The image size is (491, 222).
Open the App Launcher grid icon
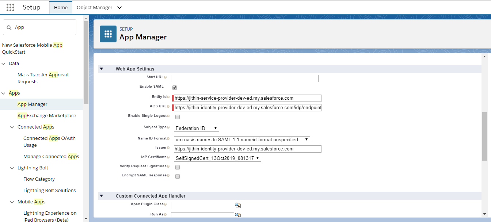(x=11, y=7)
